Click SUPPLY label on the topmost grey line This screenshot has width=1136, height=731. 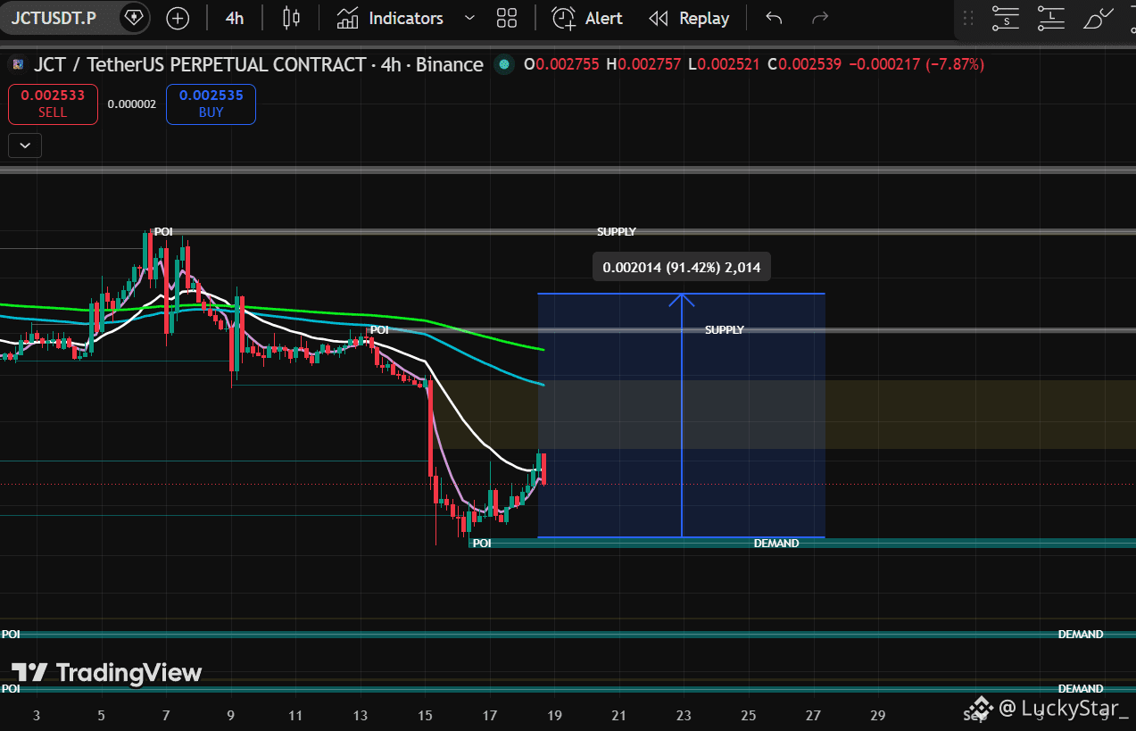(617, 232)
